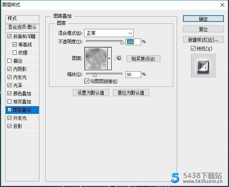Click the pattern texture thumbnail
The width and height of the screenshot is (229, 187).
pos(96,59)
